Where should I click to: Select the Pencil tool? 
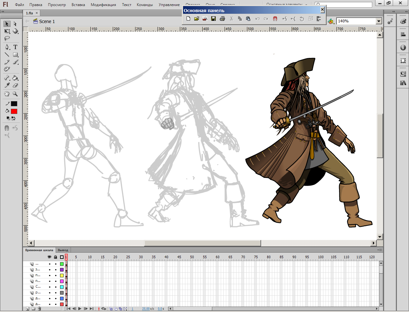7,62
